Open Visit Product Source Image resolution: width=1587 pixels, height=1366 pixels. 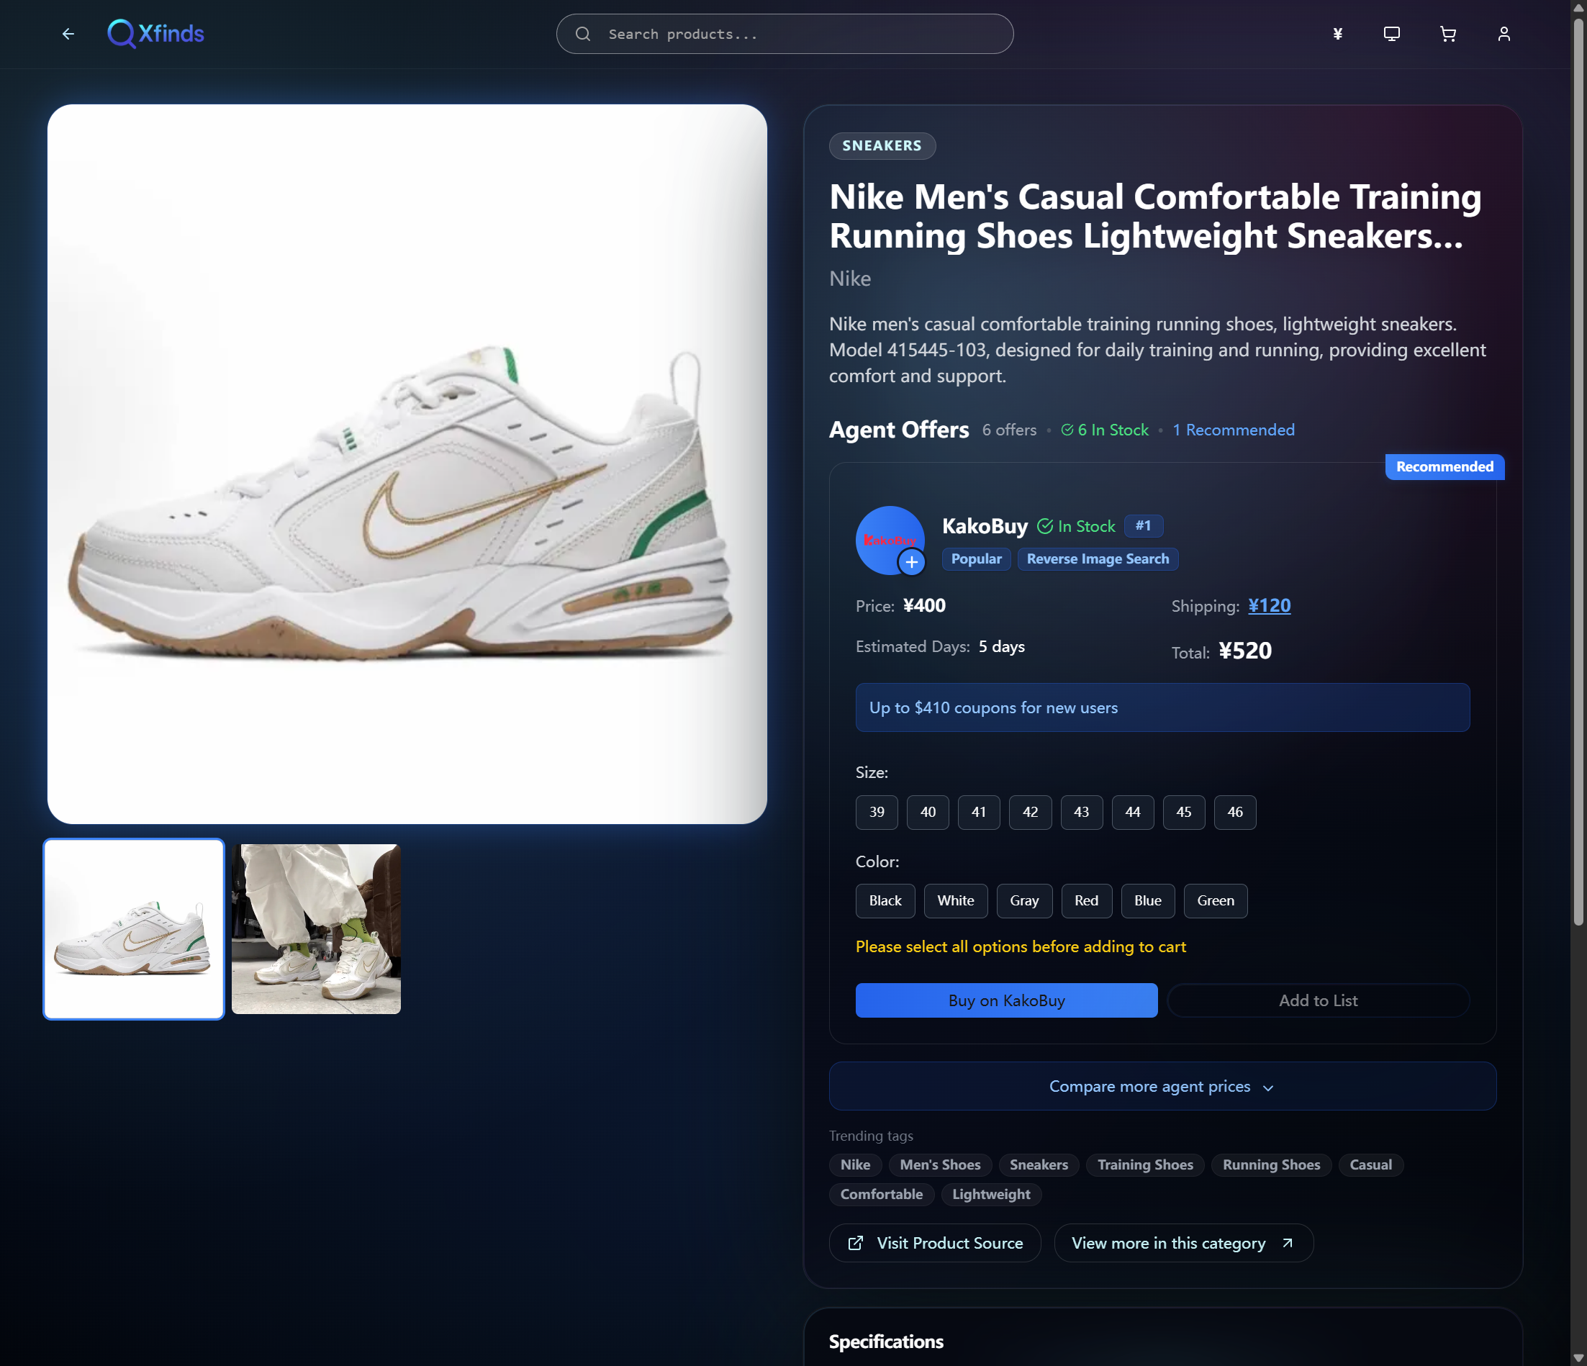tap(935, 1243)
